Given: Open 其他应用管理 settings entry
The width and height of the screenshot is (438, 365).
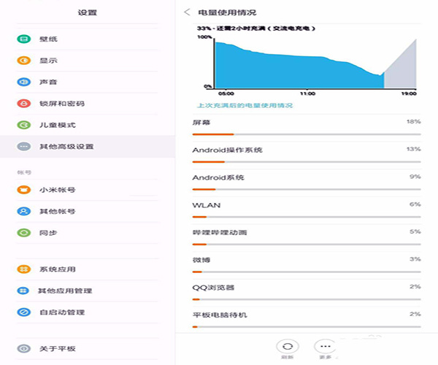Looking at the screenshot, I should (x=66, y=291).
